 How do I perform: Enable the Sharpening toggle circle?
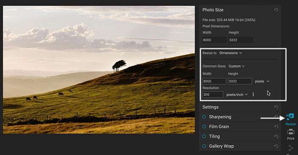(x=204, y=117)
